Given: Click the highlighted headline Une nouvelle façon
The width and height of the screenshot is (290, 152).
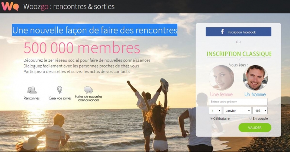Looking at the screenshot, I should pos(95,30).
